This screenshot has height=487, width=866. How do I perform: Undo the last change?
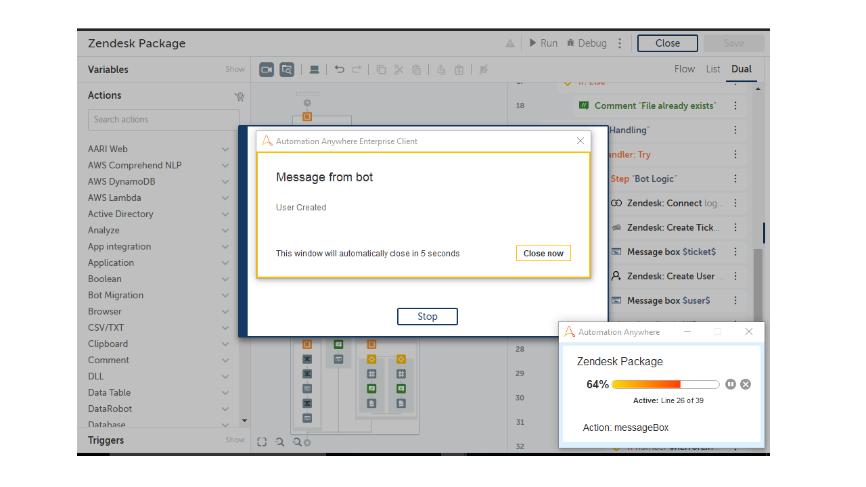click(340, 69)
